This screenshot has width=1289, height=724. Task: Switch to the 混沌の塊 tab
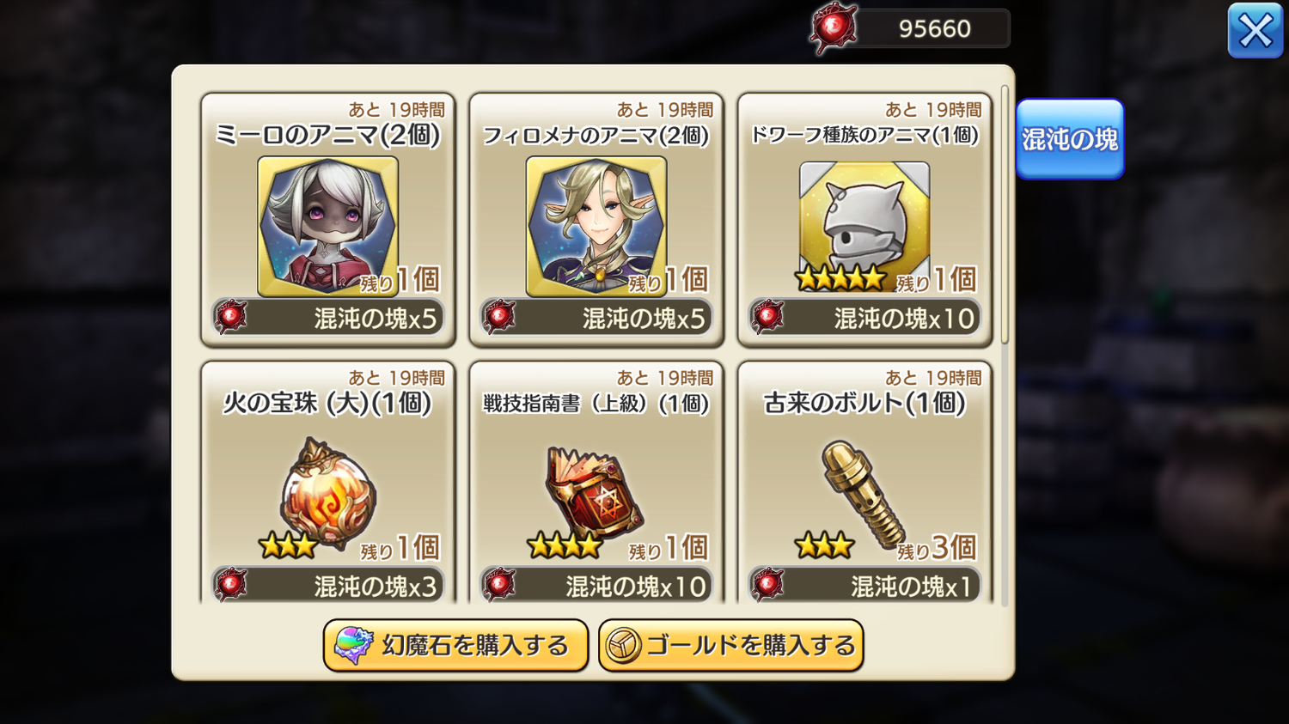[x=1070, y=139]
